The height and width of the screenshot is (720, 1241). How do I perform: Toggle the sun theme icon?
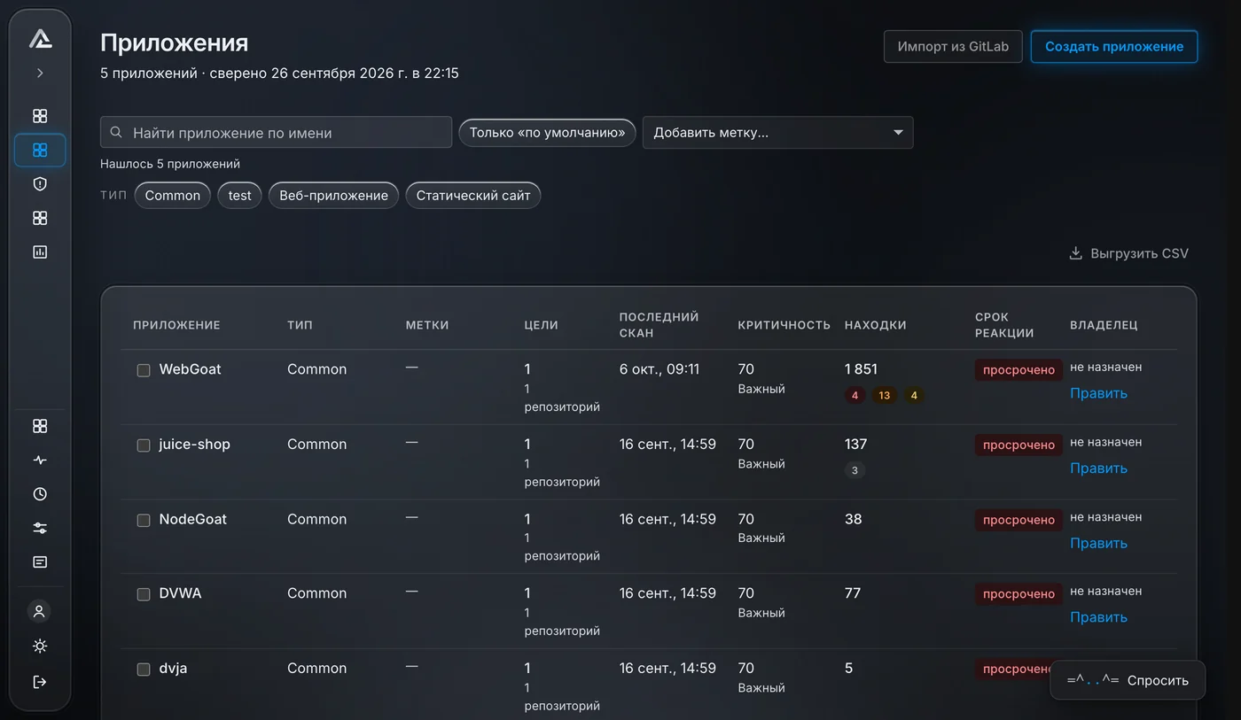40,646
